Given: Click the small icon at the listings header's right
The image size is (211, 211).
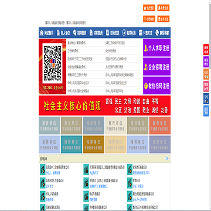Looking at the screenshot, I should [167, 158].
